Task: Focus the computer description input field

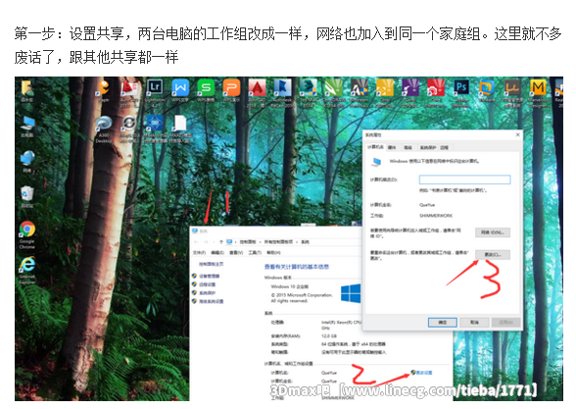Action: (x=464, y=179)
